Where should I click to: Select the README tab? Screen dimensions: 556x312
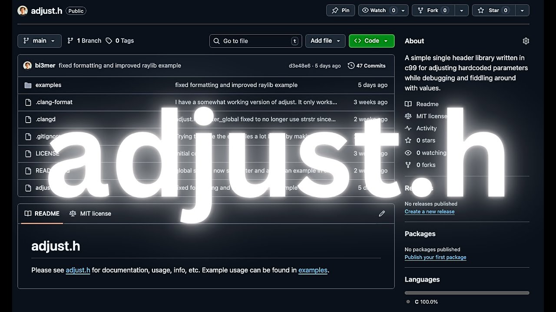(42, 214)
